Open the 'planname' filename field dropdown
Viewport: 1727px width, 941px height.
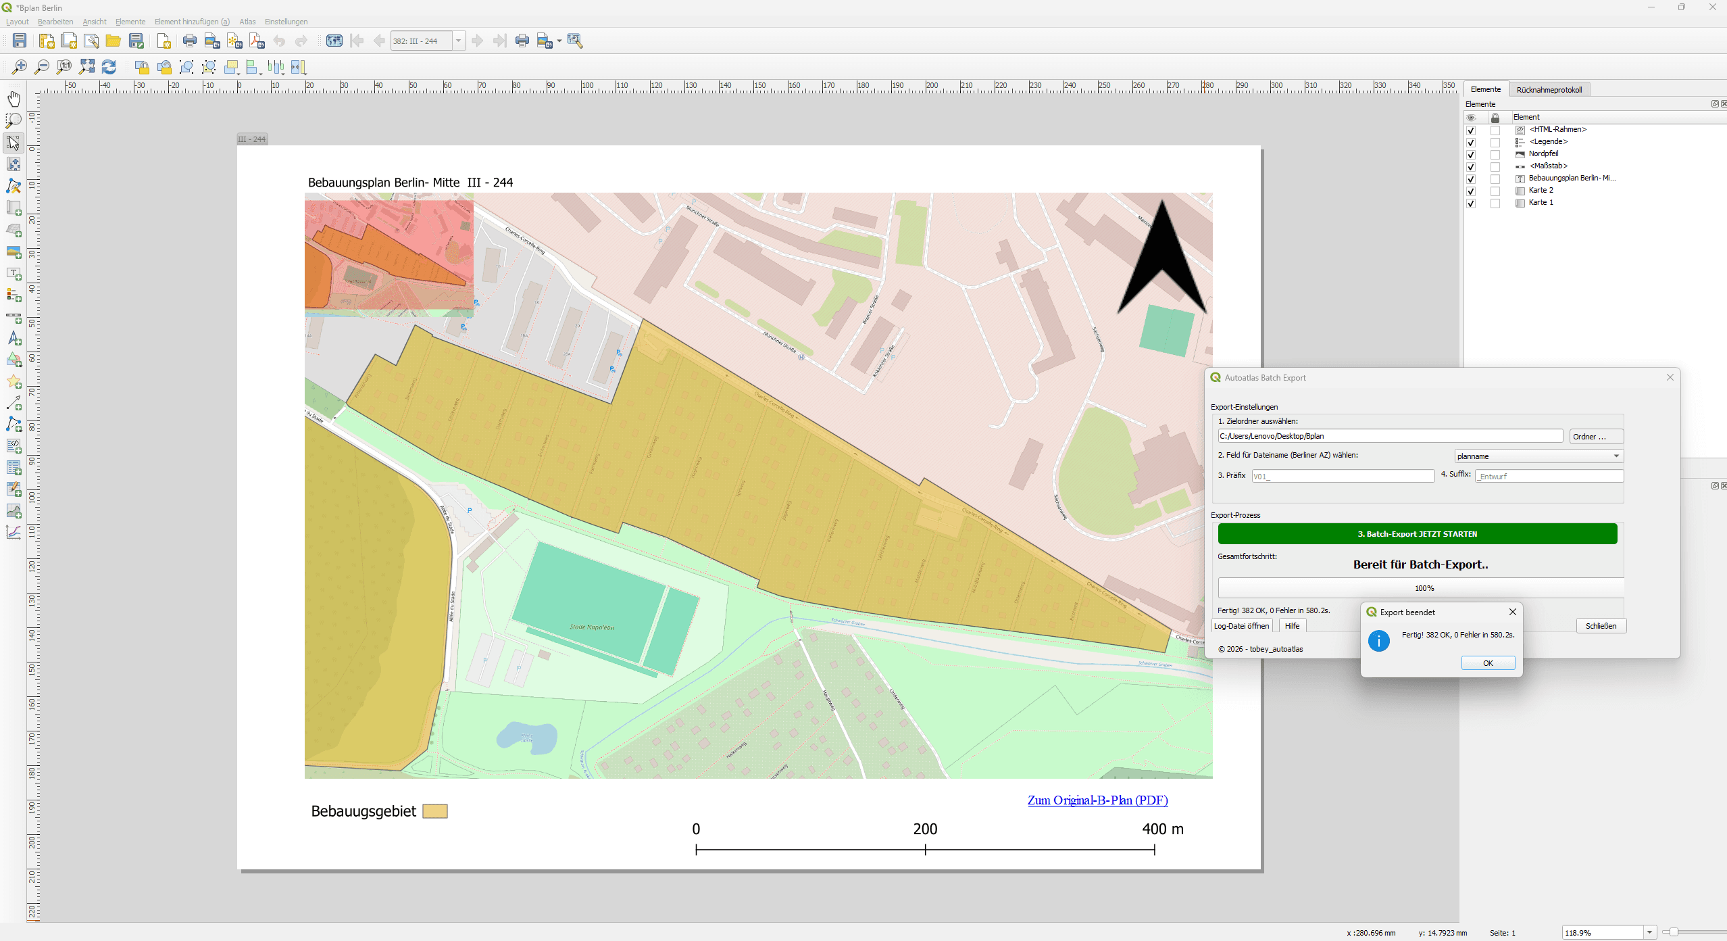(1538, 456)
